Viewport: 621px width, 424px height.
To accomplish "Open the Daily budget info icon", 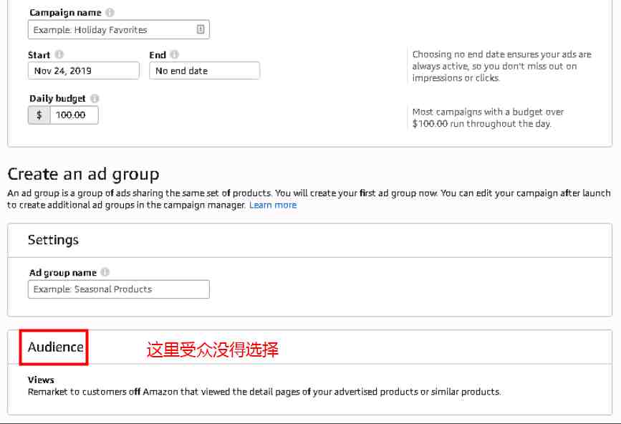I will pos(95,98).
